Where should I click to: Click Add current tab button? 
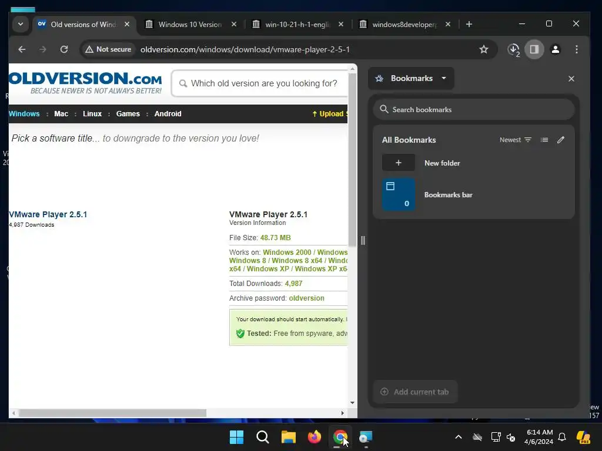tap(416, 392)
